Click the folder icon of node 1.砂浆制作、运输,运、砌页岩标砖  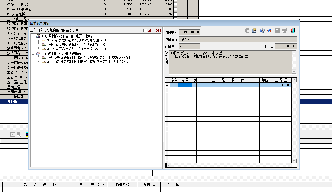(x=38, y=36)
